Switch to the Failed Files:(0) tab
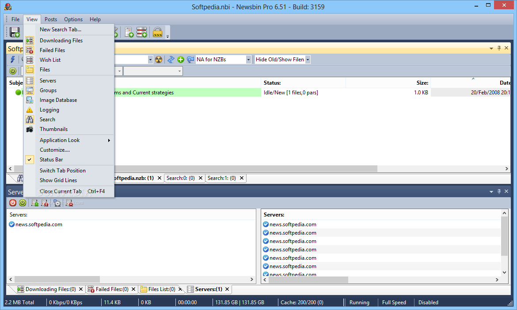517x310 pixels. tap(112, 289)
